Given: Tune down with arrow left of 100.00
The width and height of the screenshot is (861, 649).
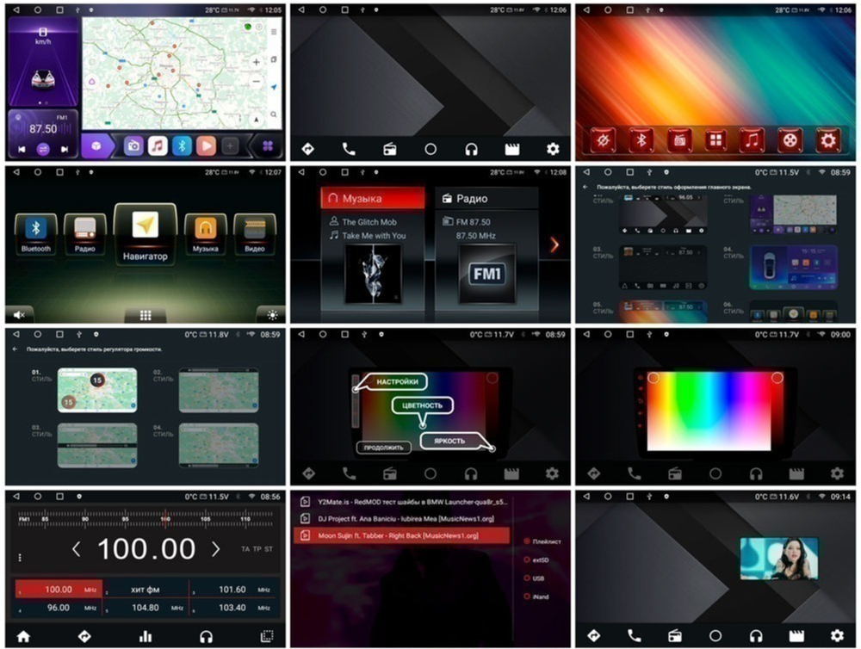Looking at the screenshot, I should pos(76,548).
